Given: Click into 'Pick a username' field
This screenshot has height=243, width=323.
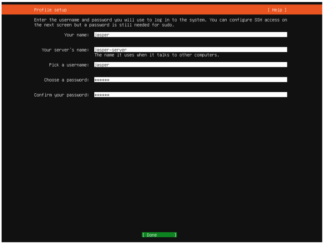Looking at the screenshot, I should tap(190, 64).
